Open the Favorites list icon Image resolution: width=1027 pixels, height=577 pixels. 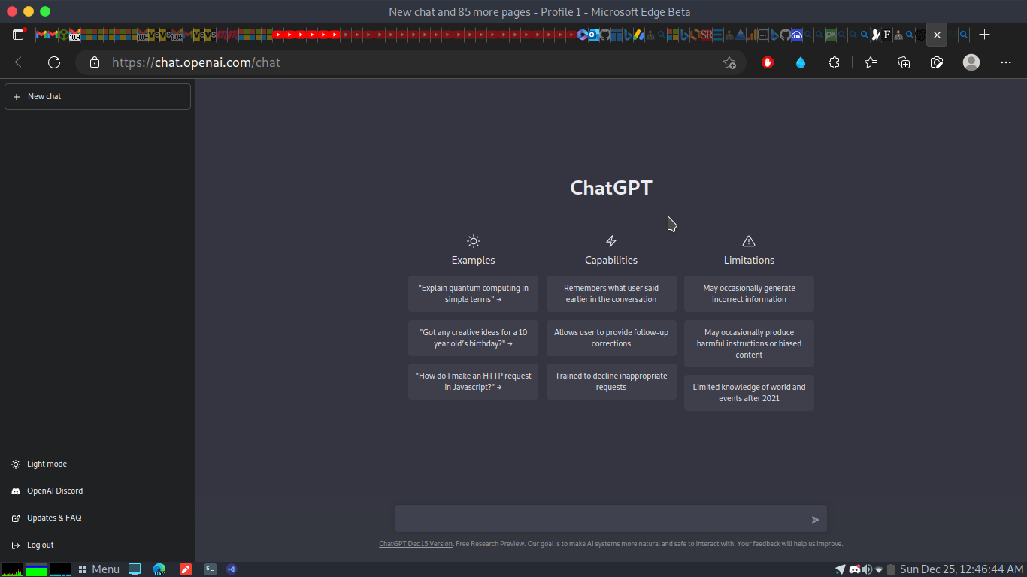tap(871, 62)
